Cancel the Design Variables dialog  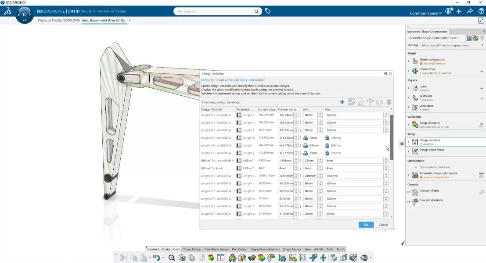point(382,224)
